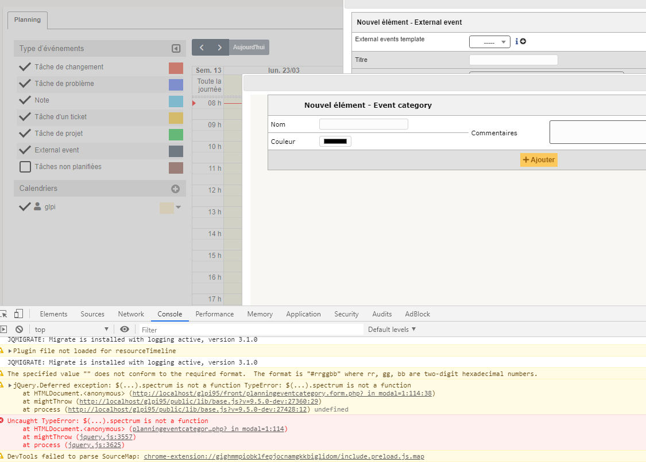Click the Couleur color swatch in Event category form

[335, 141]
